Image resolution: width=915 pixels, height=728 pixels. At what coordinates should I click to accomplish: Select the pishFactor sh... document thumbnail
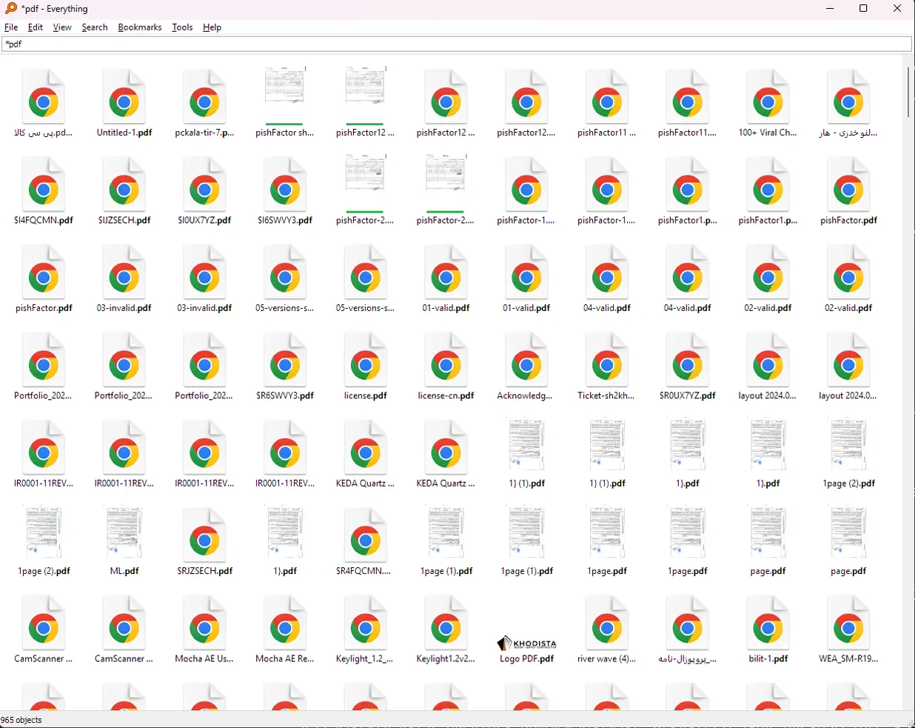click(x=285, y=96)
